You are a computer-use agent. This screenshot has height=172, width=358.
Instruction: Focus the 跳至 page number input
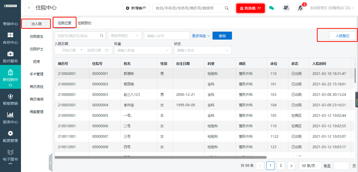click(x=341, y=166)
